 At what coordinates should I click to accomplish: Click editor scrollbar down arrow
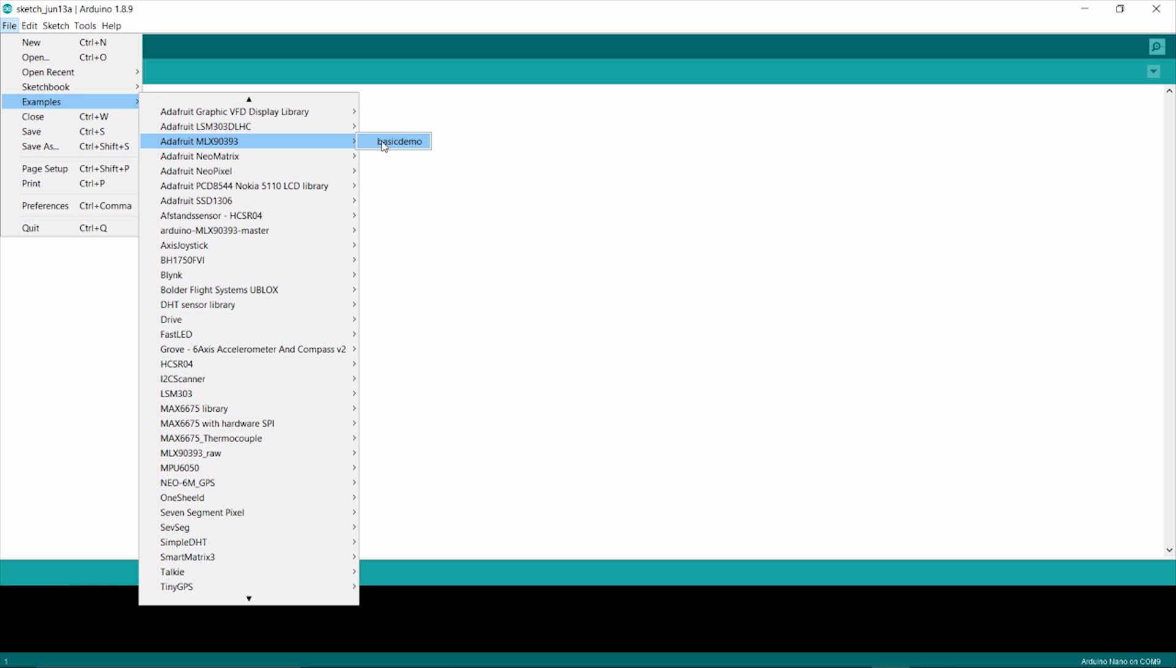pyautogui.click(x=1169, y=550)
